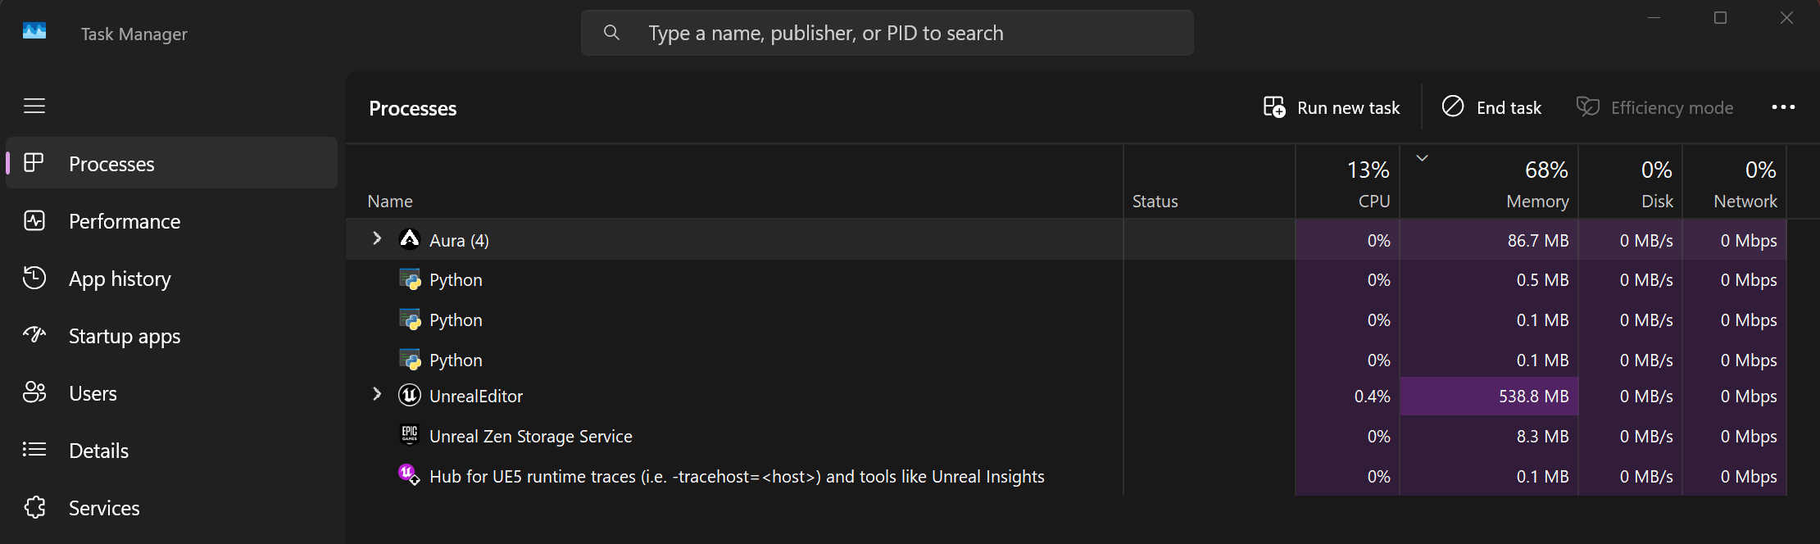Open the more options ellipsis menu

click(x=1783, y=107)
